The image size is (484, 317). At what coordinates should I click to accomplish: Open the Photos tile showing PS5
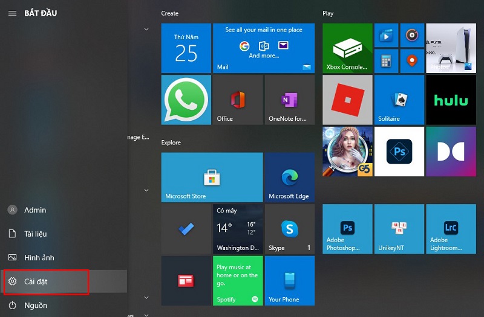[451, 48]
